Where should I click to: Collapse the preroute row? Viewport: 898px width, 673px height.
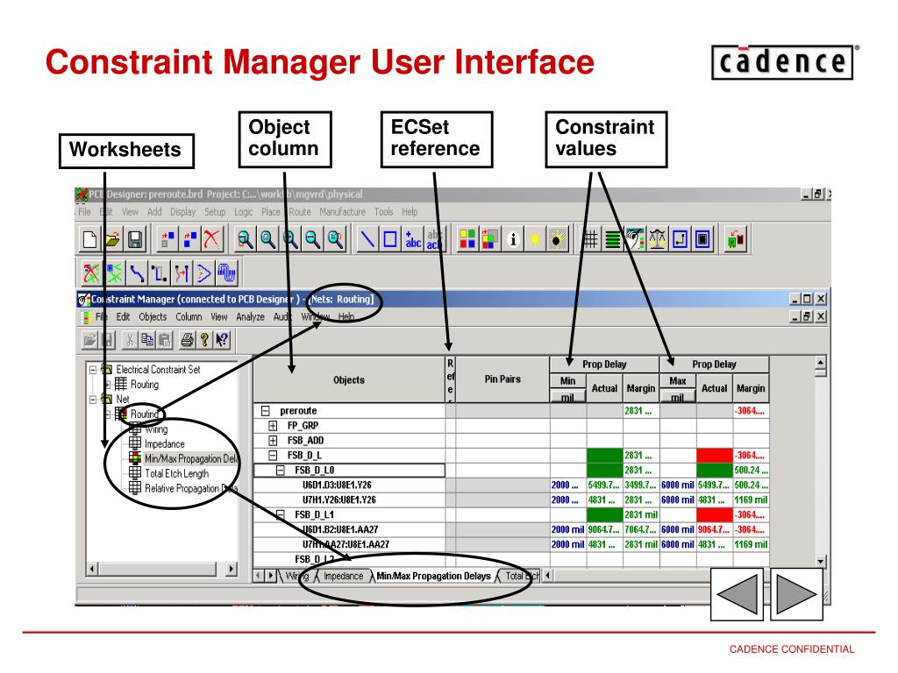point(265,411)
